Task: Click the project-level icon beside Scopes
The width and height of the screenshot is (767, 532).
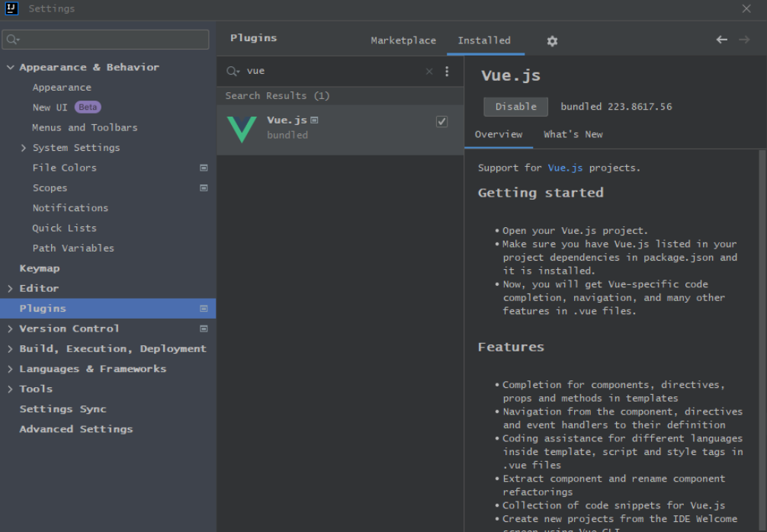Action: tap(204, 187)
